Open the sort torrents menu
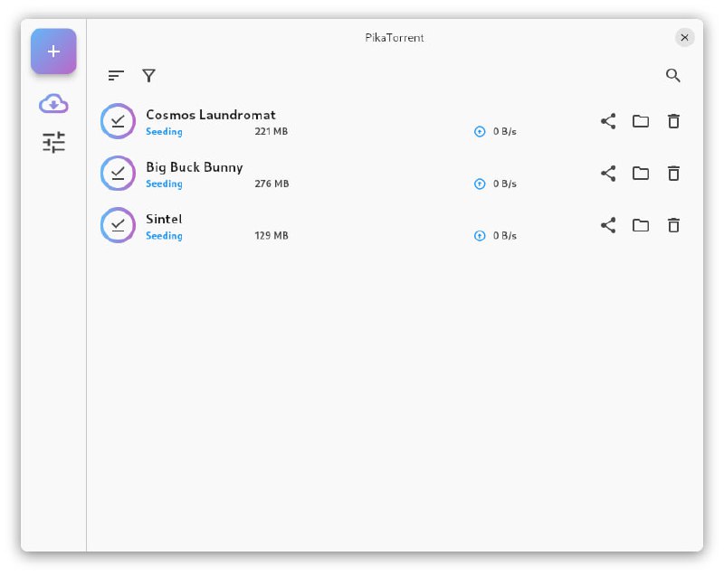 tap(116, 76)
